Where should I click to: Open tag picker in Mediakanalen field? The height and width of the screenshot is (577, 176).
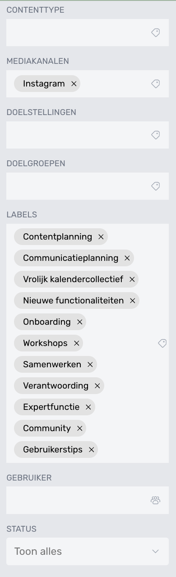155,84
